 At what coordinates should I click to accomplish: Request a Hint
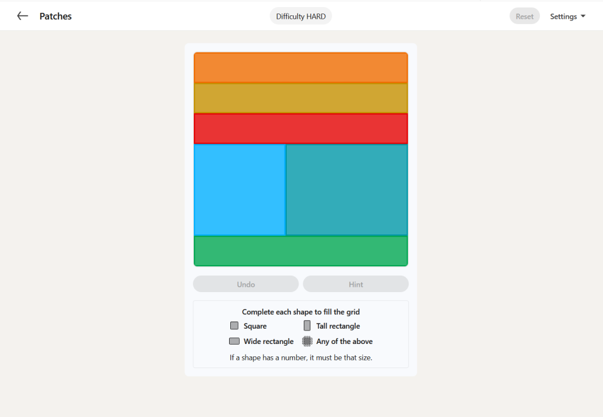(x=356, y=284)
